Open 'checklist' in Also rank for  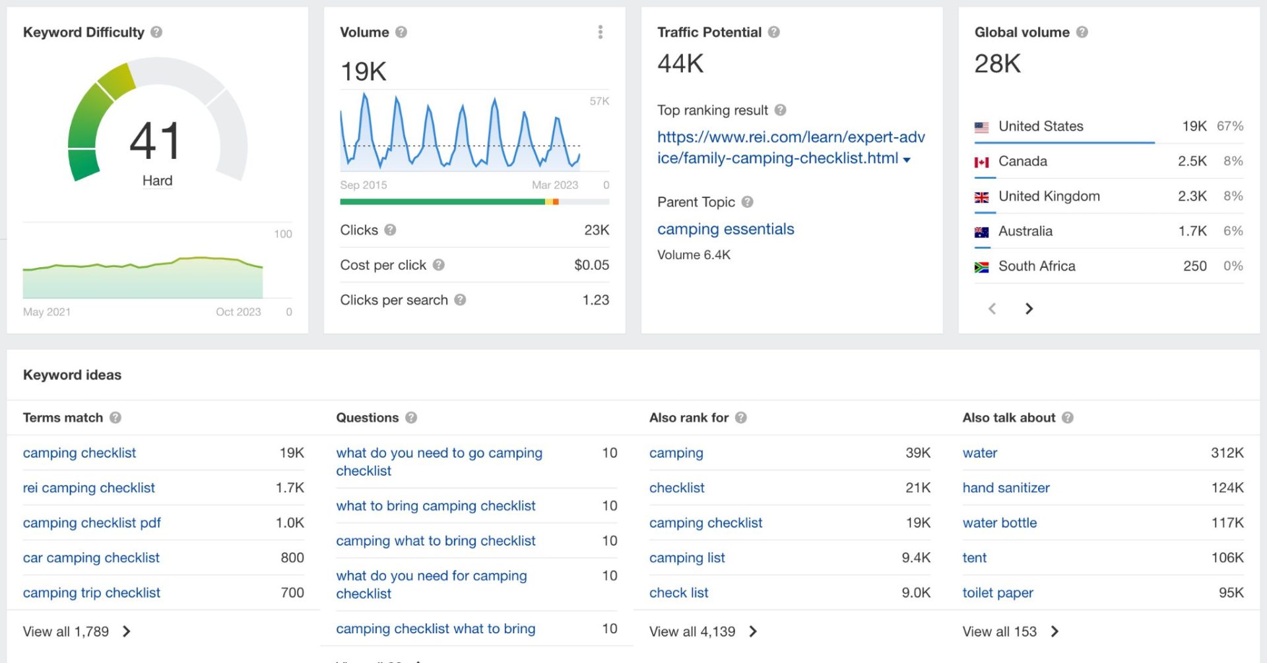click(x=677, y=488)
